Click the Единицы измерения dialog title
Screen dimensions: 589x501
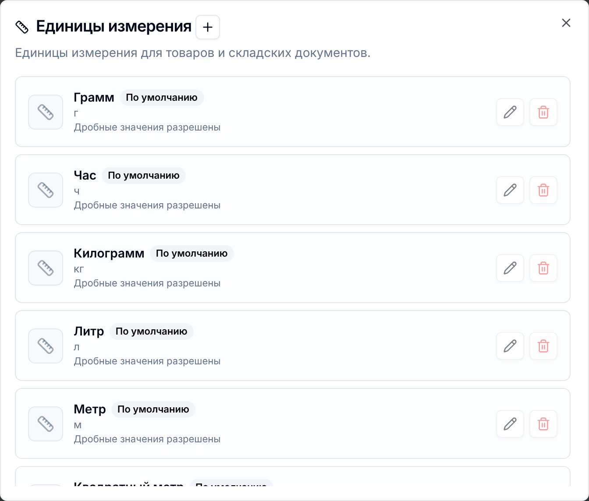coord(114,27)
